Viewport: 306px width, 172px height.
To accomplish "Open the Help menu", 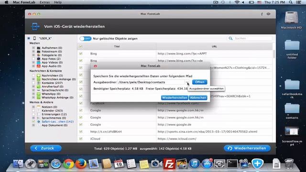I will pos(58,2).
